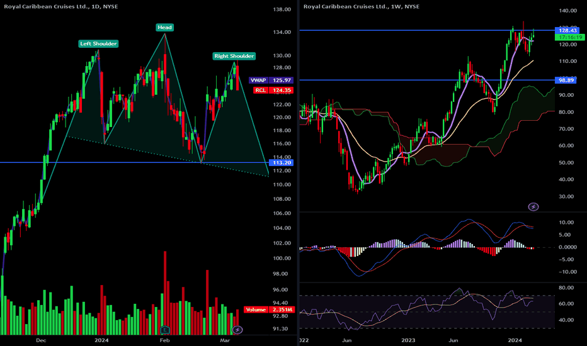Click the RCL 124.35 price label

pyautogui.click(x=273, y=90)
